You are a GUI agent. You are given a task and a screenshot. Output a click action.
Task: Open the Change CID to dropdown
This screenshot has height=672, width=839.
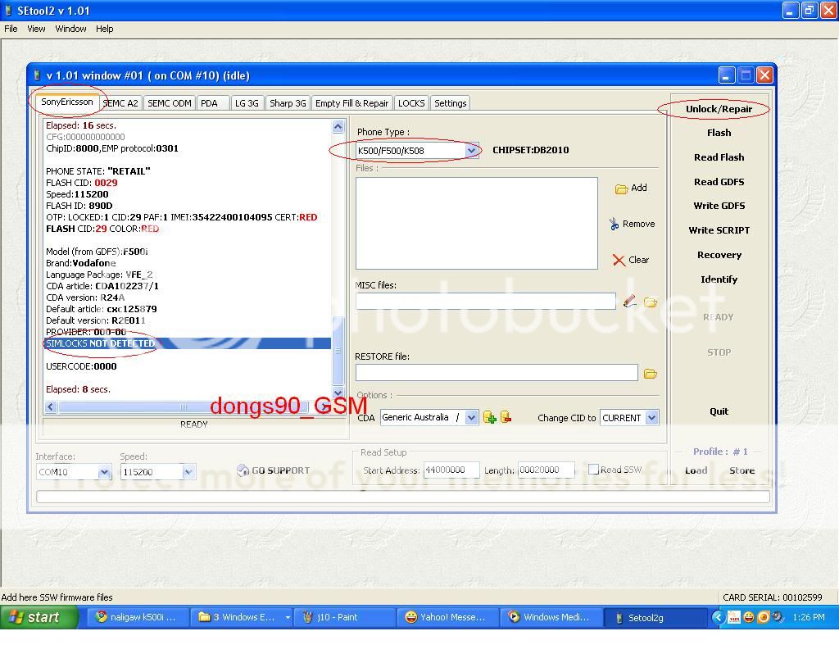(651, 417)
